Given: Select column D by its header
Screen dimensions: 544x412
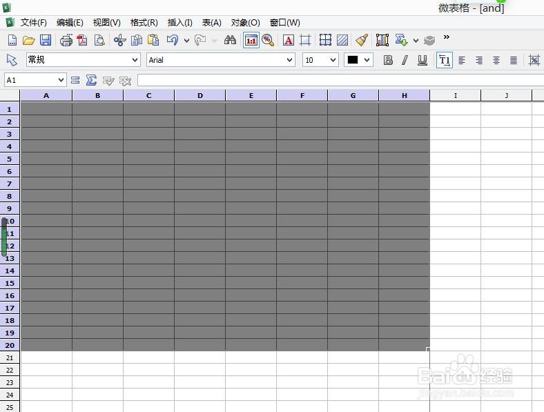Looking at the screenshot, I should click(200, 95).
